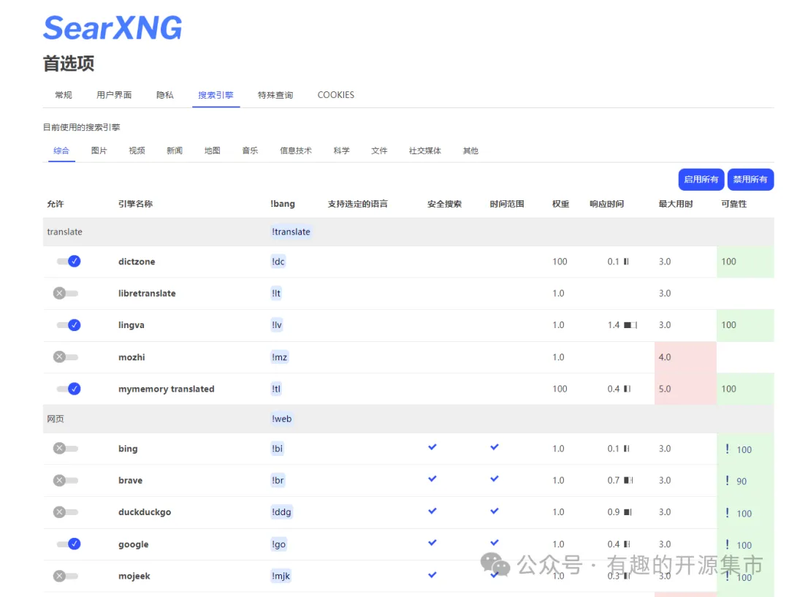Click google's reliability warning exclamation icon
This screenshot has width=789, height=597.
click(727, 544)
